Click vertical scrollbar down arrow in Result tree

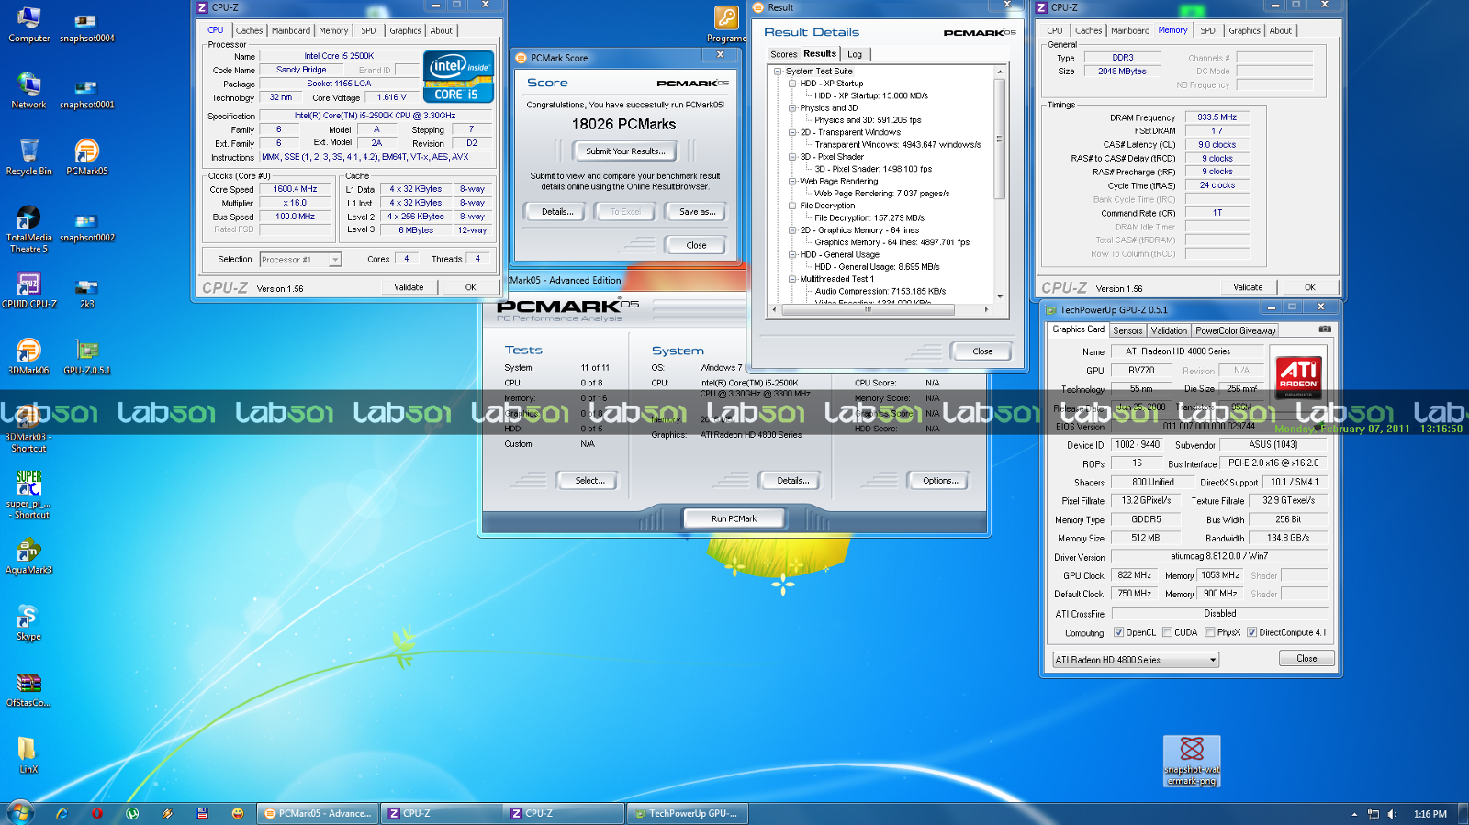pos(1000,297)
